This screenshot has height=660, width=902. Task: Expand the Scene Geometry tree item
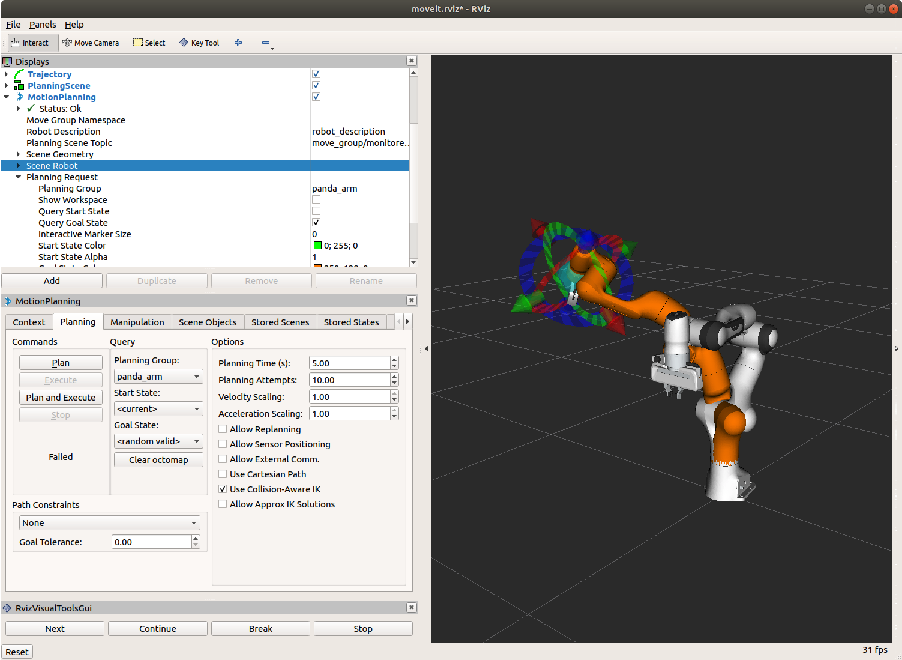tap(19, 154)
